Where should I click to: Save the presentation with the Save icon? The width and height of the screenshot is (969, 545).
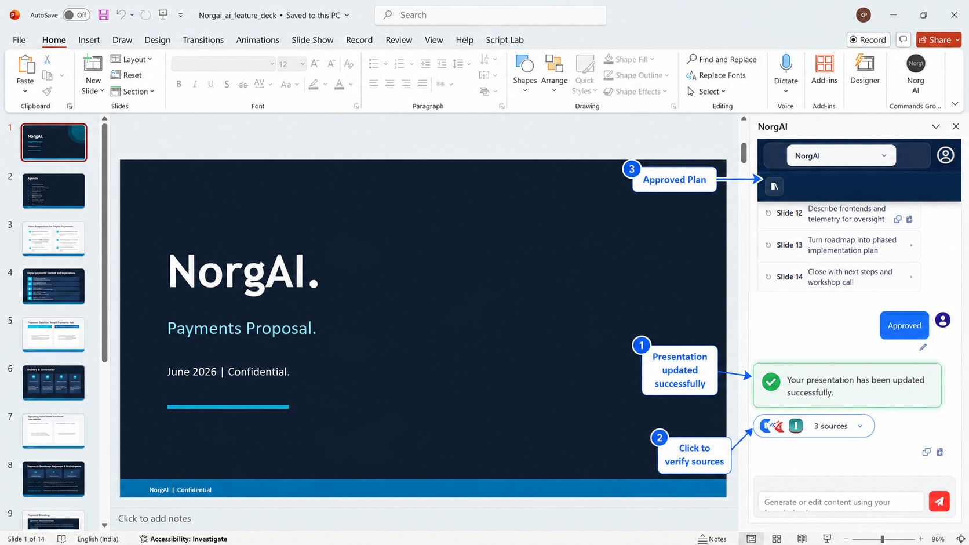click(x=103, y=15)
